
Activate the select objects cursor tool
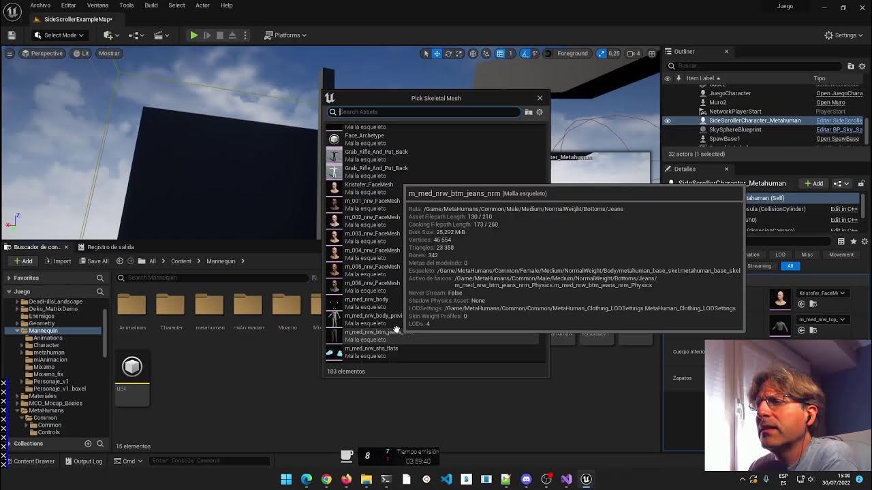click(426, 53)
